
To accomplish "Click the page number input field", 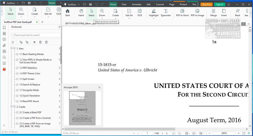I will point(147,133).
